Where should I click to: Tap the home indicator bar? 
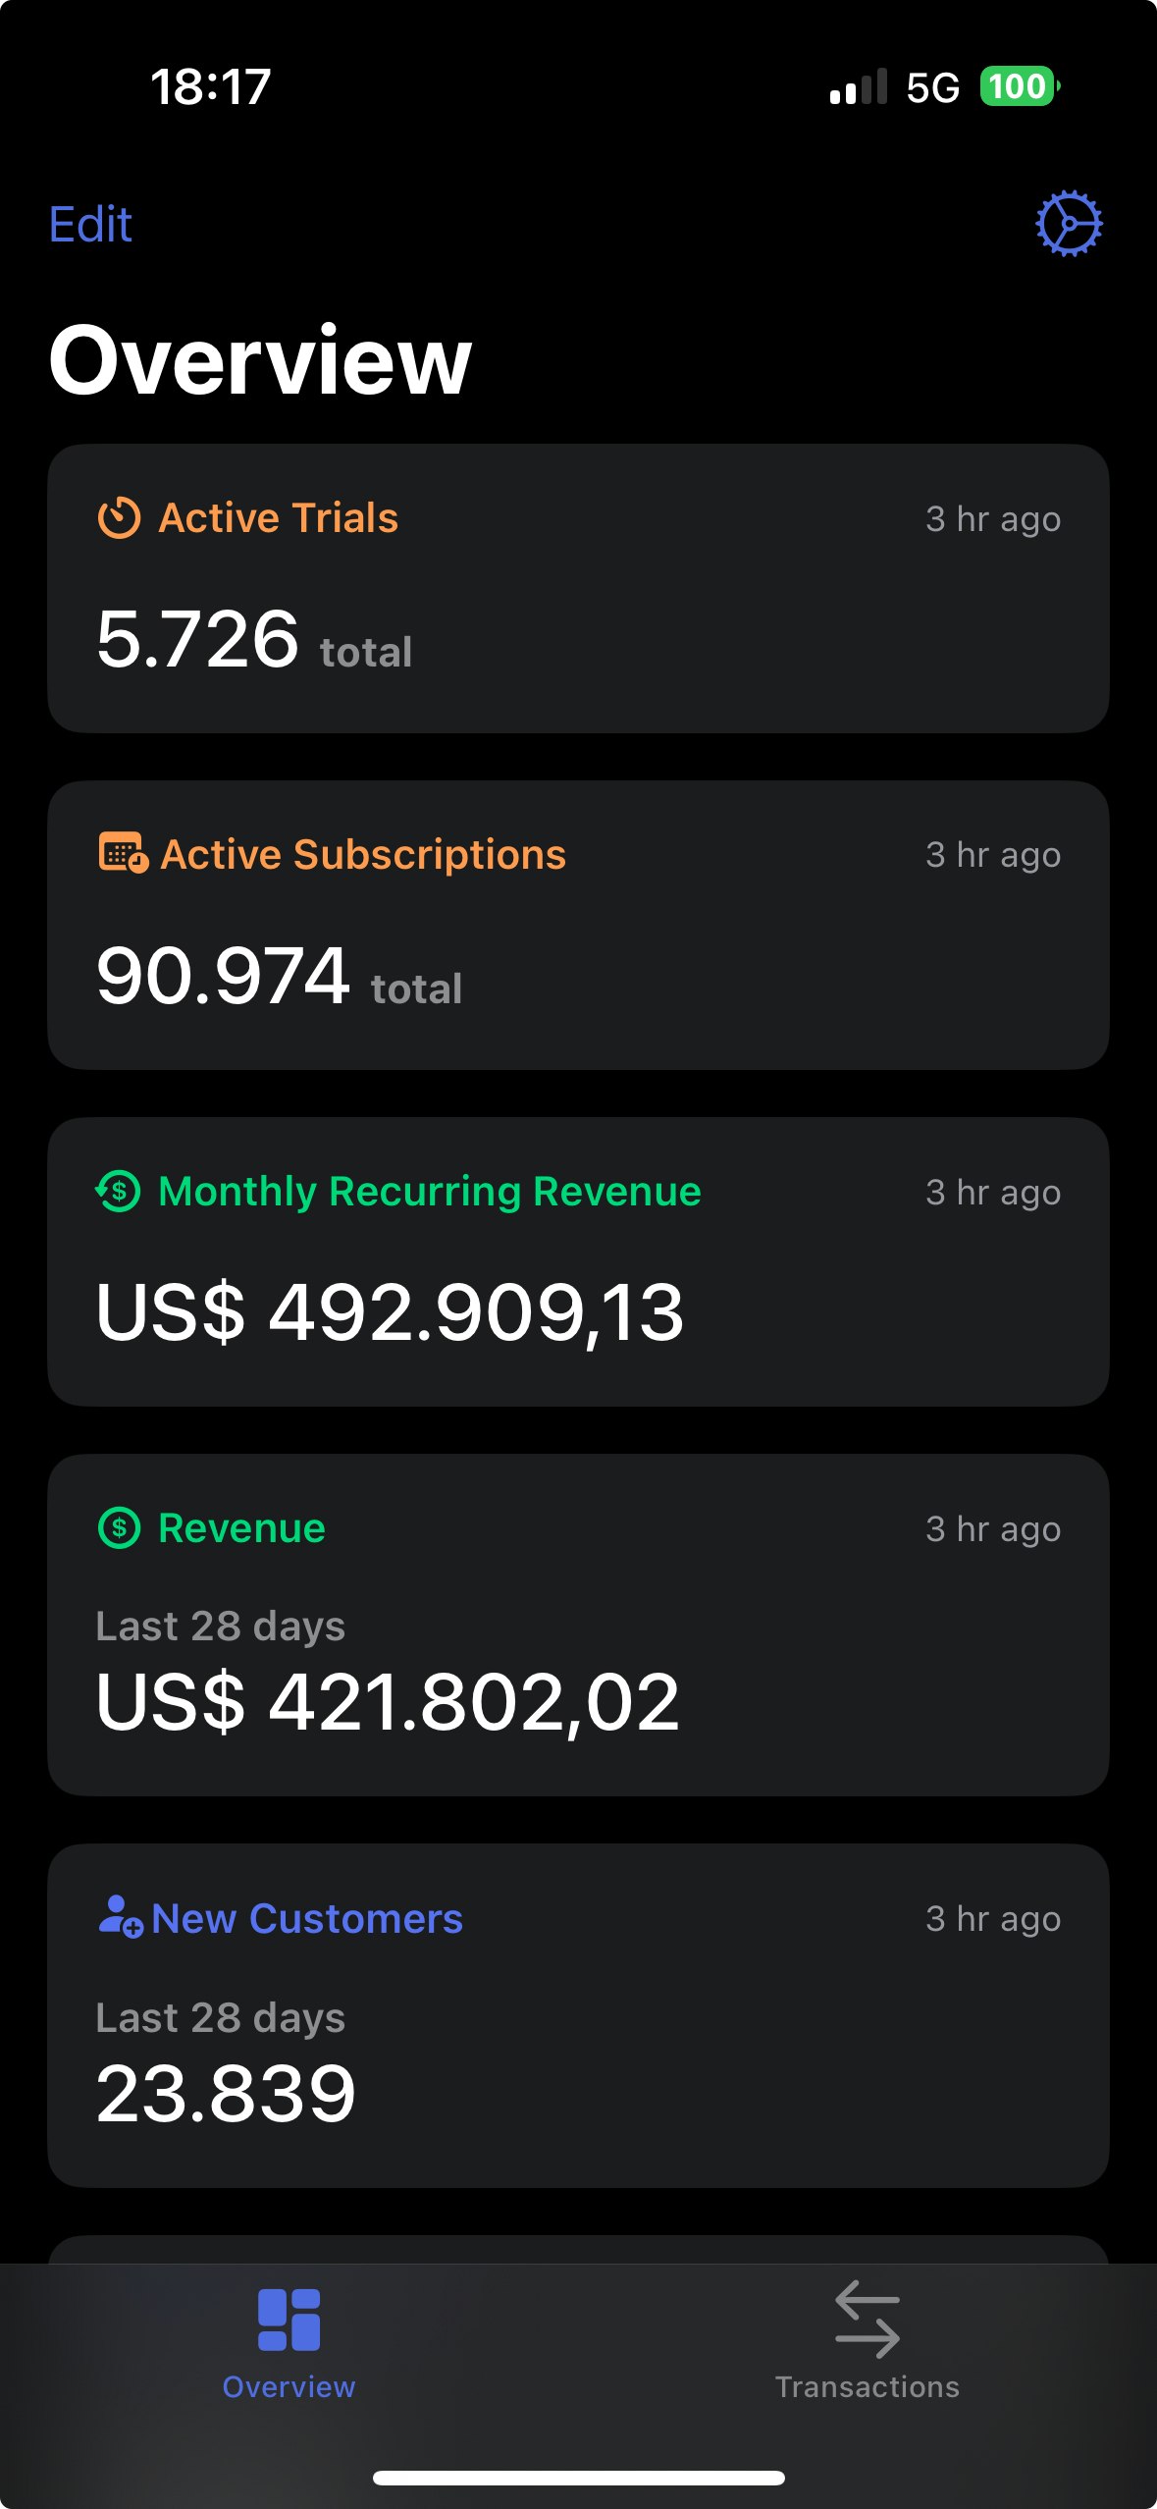coord(578,2478)
